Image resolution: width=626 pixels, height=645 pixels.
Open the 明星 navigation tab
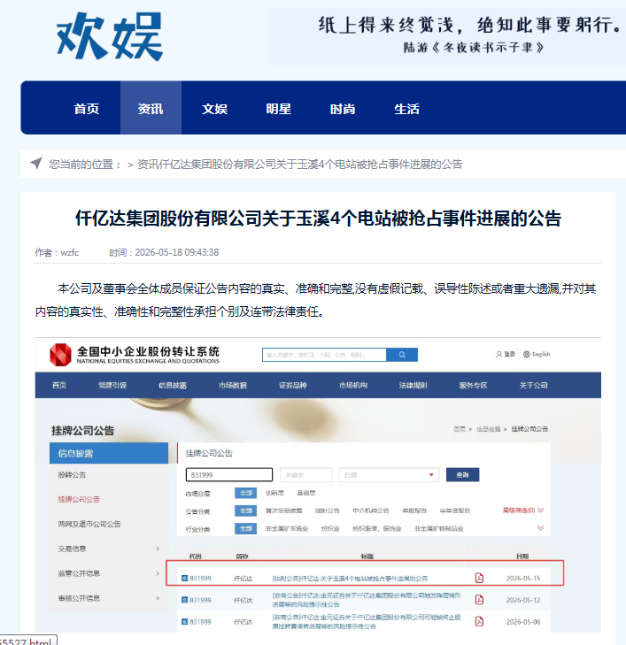pos(279,109)
